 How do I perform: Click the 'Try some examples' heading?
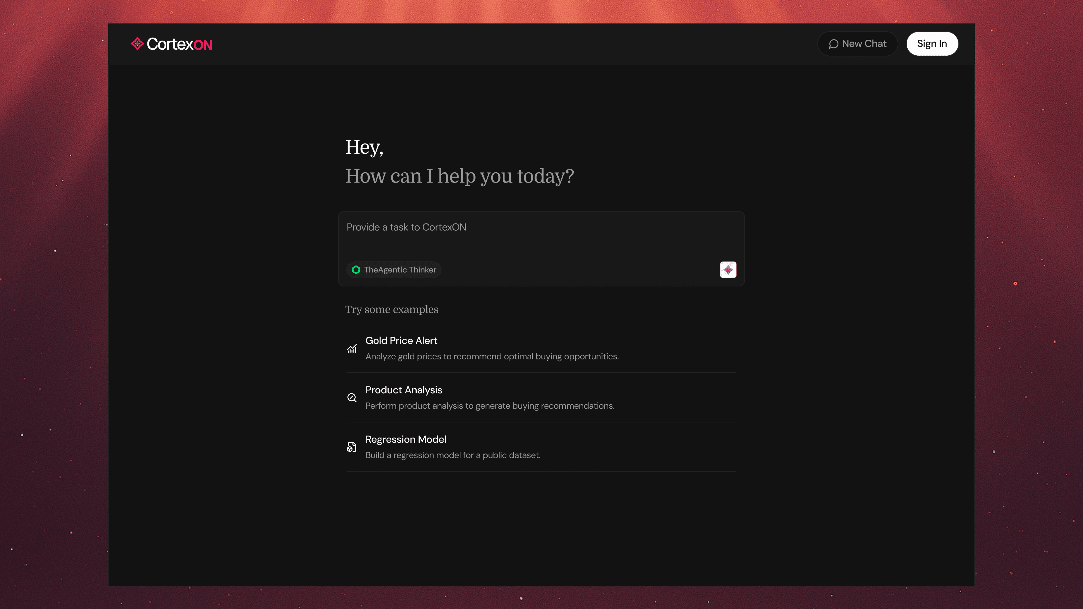pos(392,310)
